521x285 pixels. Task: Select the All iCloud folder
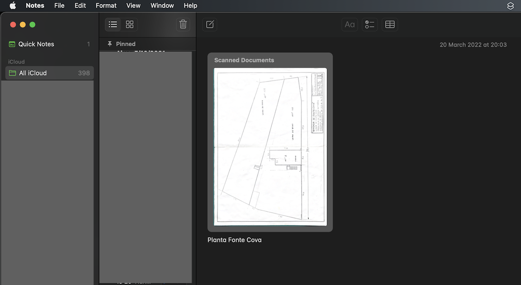33,73
